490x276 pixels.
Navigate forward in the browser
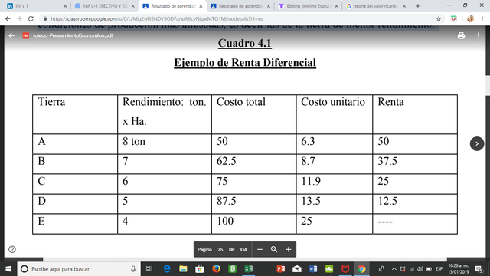[19, 18]
